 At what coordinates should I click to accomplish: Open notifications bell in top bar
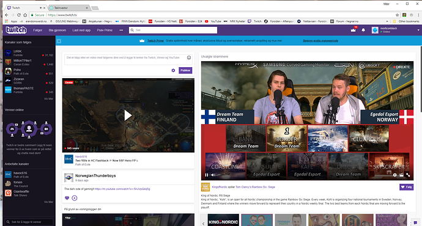(363, 30)
